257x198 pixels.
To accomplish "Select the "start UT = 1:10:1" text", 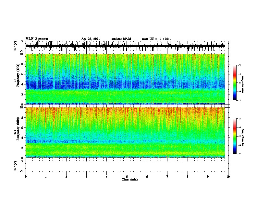I will point(157,39).
